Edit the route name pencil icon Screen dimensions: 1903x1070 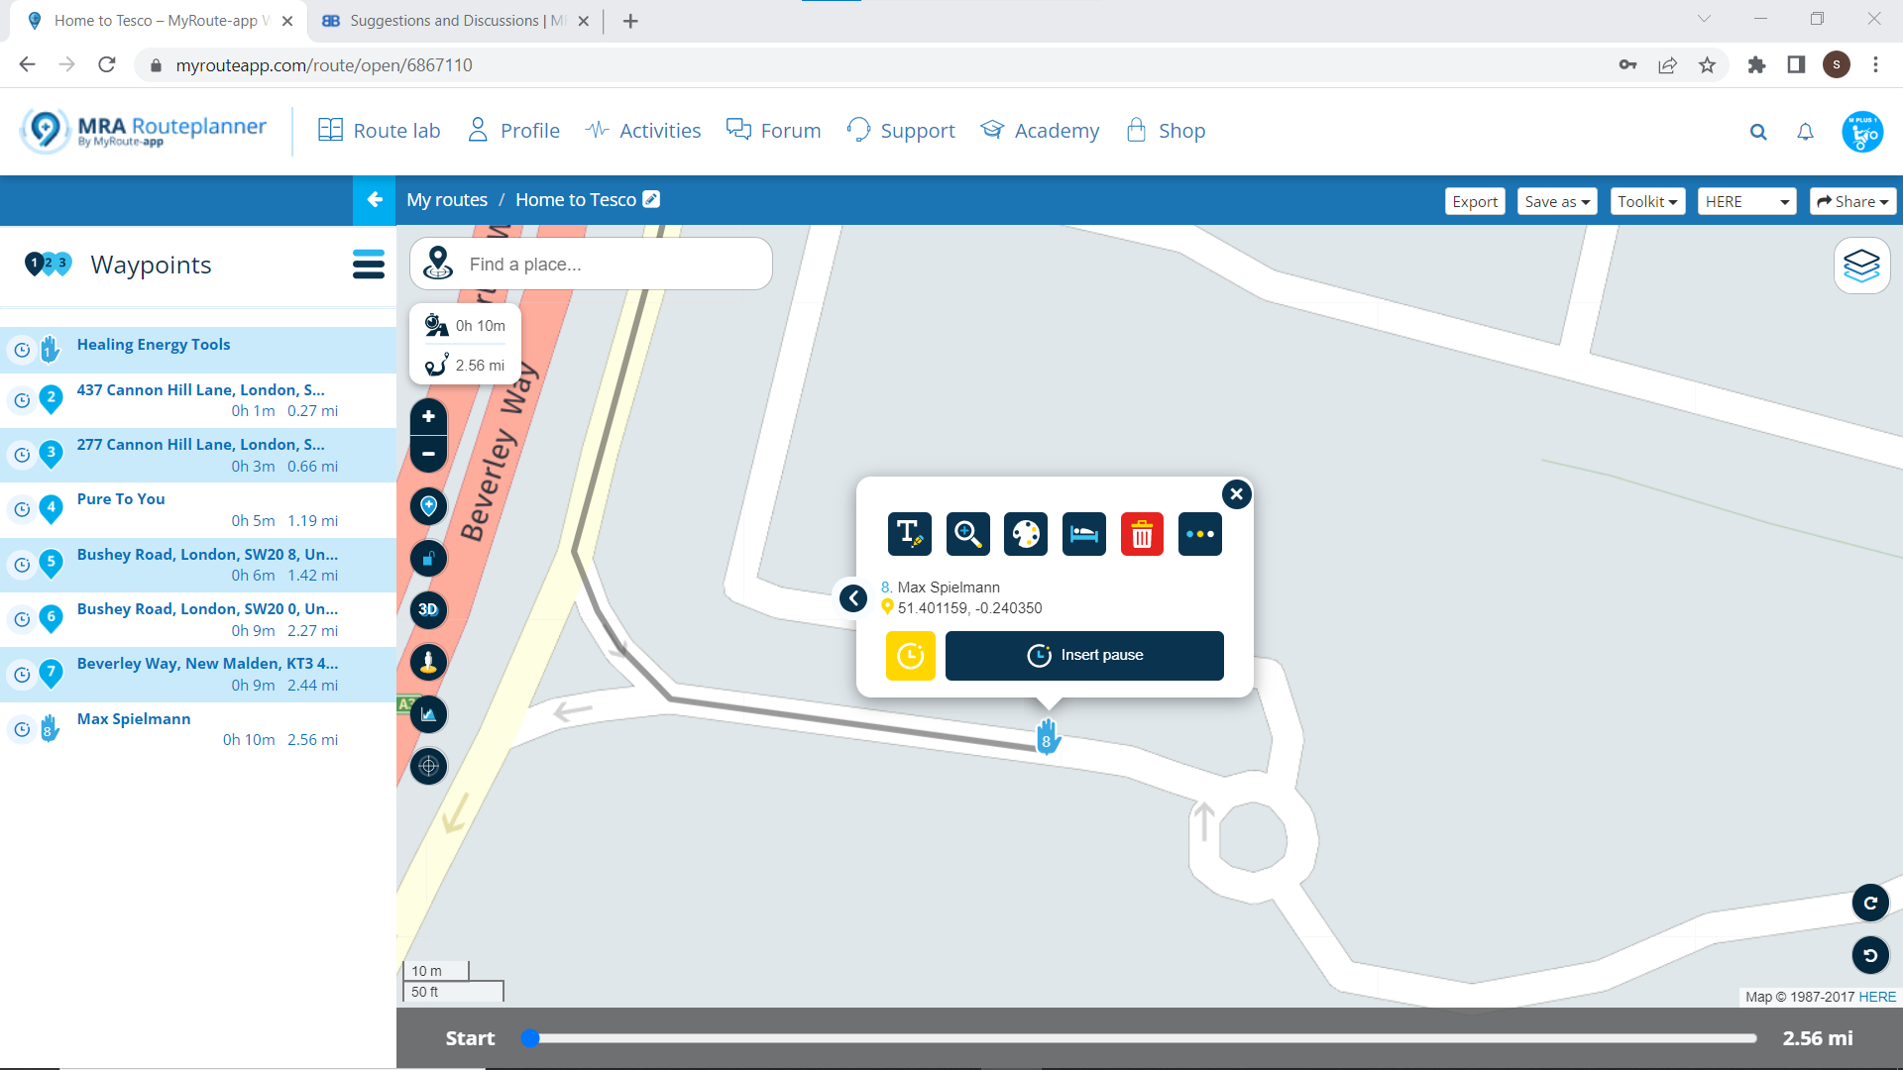[x=651, y=199]
